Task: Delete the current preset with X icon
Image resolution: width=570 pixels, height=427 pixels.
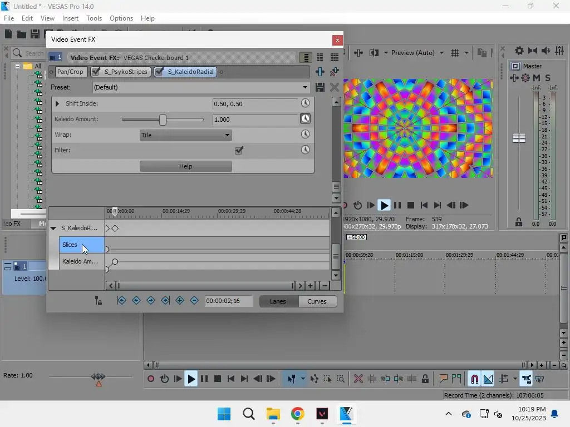Action: pos(335,87)
